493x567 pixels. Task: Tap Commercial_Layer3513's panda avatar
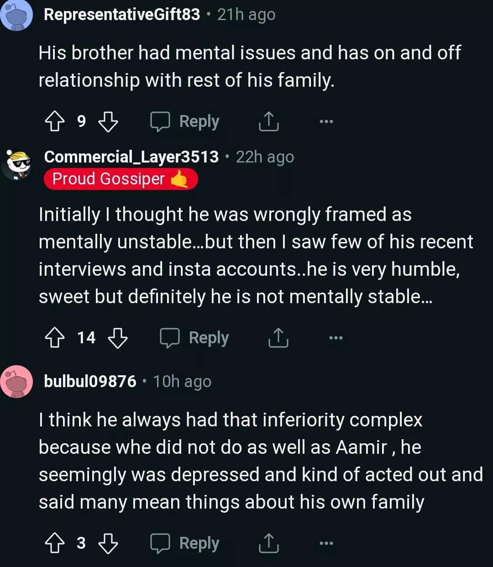pyautogui.click(x=16, y=163)
